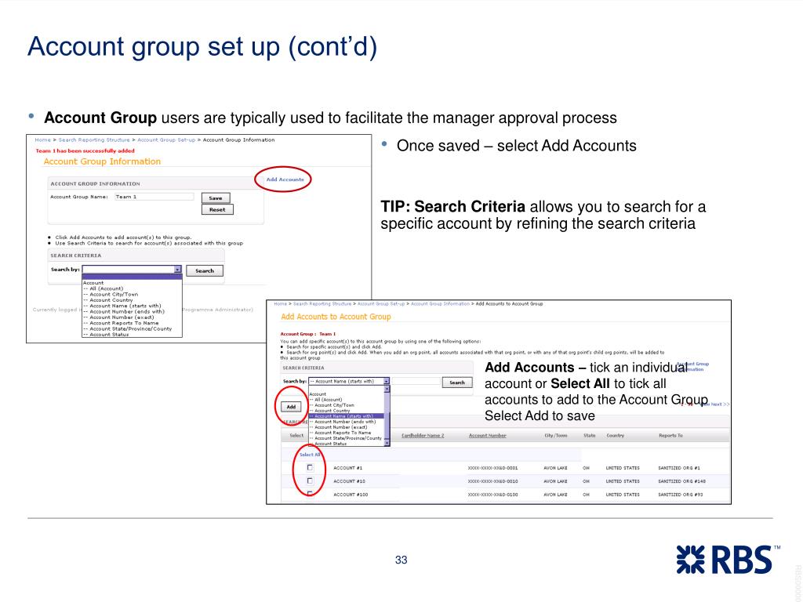
Task: Click the 'ACCOUNT #1' name cell
Action: coord(347,468)
